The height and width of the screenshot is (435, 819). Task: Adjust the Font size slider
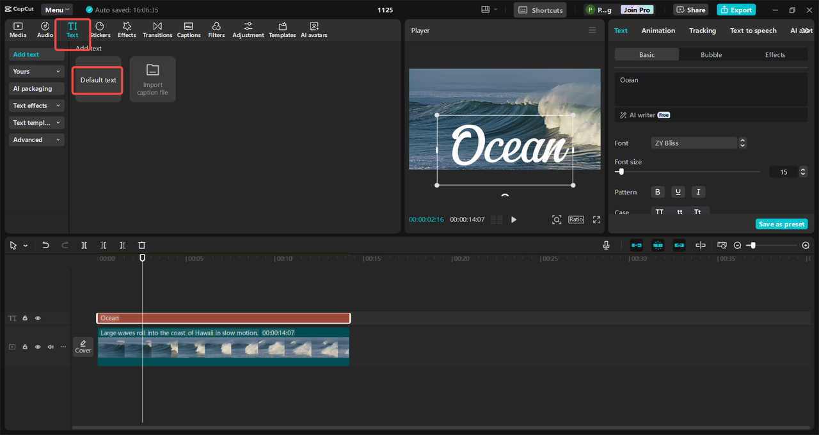click(x=621, y=171)
